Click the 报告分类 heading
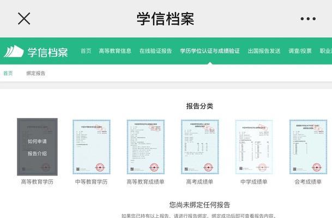The width and height of the screenshot is (332, 218). click(x=200, y=106)
